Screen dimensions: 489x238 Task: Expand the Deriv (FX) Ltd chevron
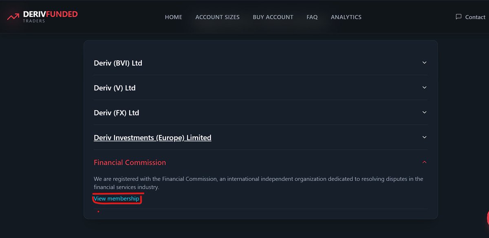coord(424,112)
